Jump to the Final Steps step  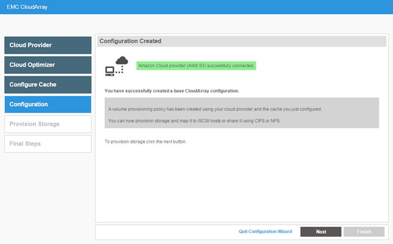pyautogui.click(x=48, y=144)
